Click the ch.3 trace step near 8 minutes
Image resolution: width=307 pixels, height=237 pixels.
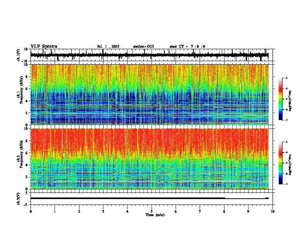(225, 198)
